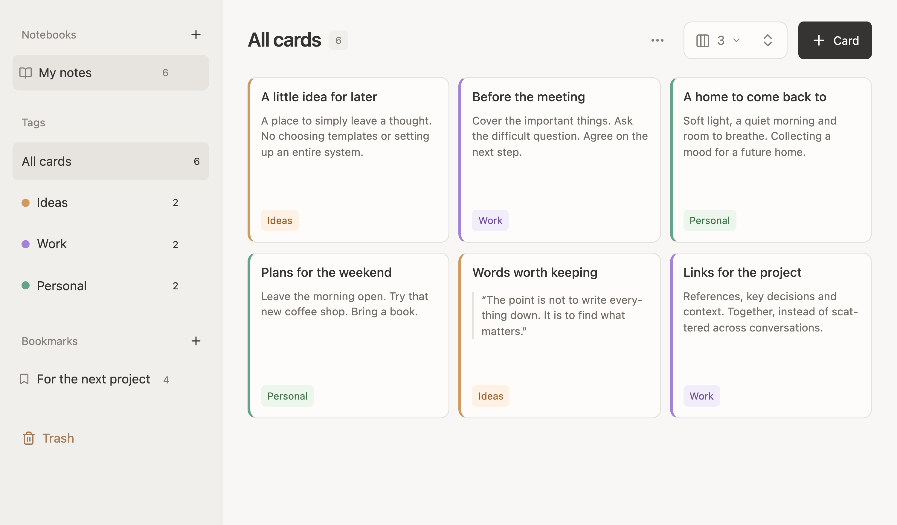
Task: Open the Links for the project card
Action: [771, 336]
